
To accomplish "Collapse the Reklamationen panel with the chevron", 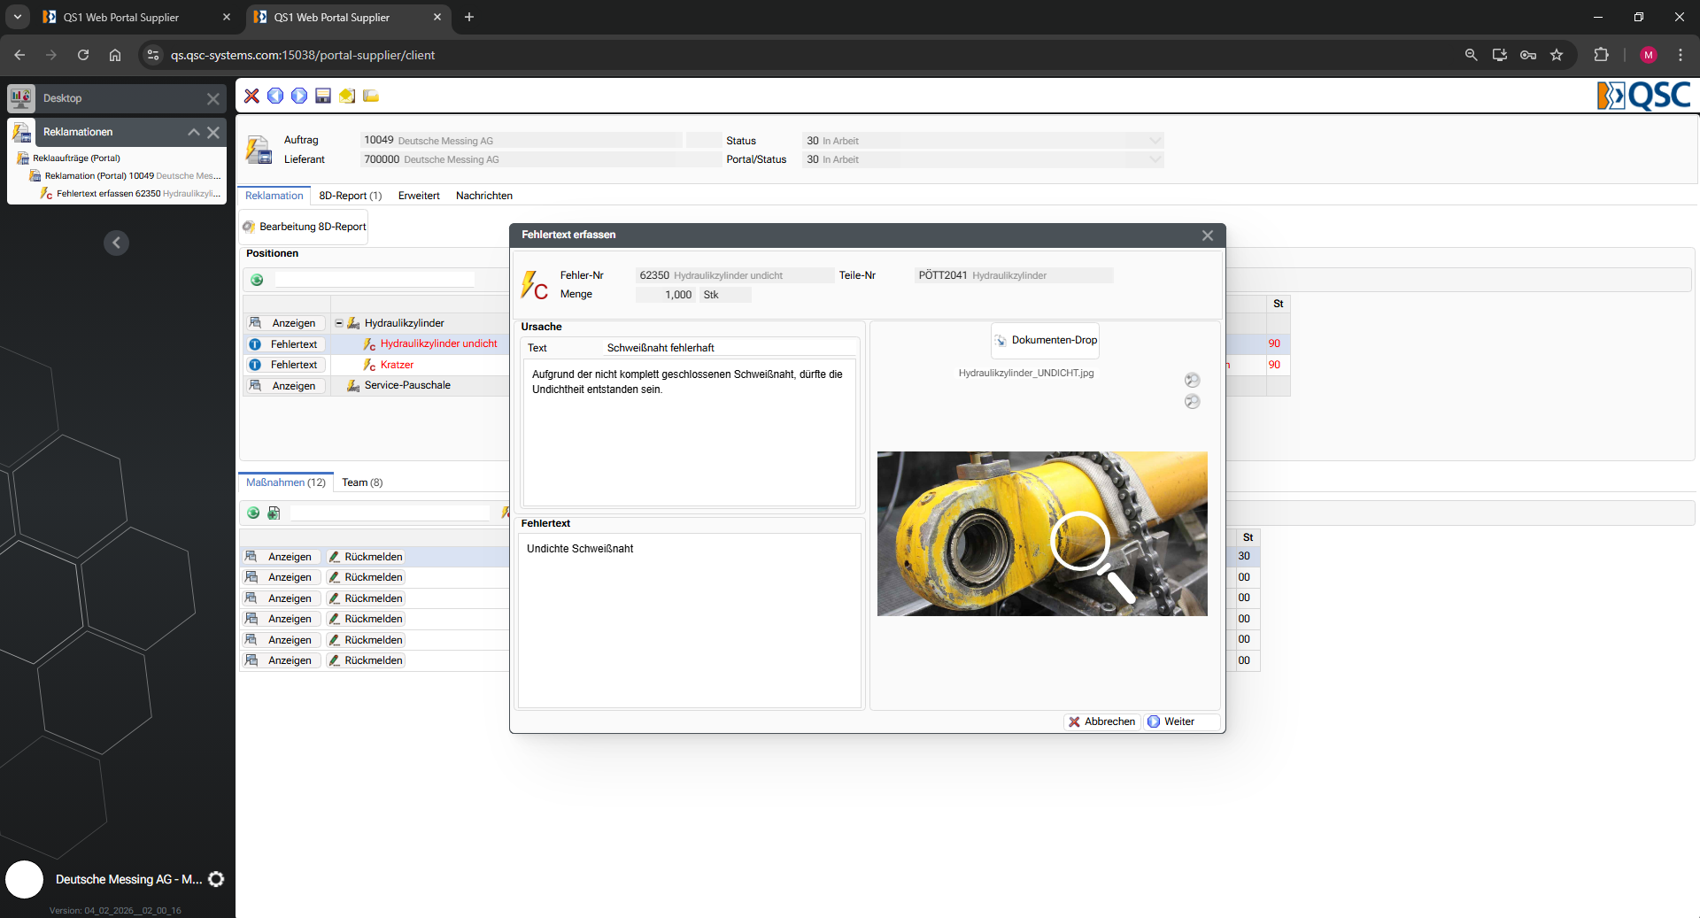I will coord(193,133).
